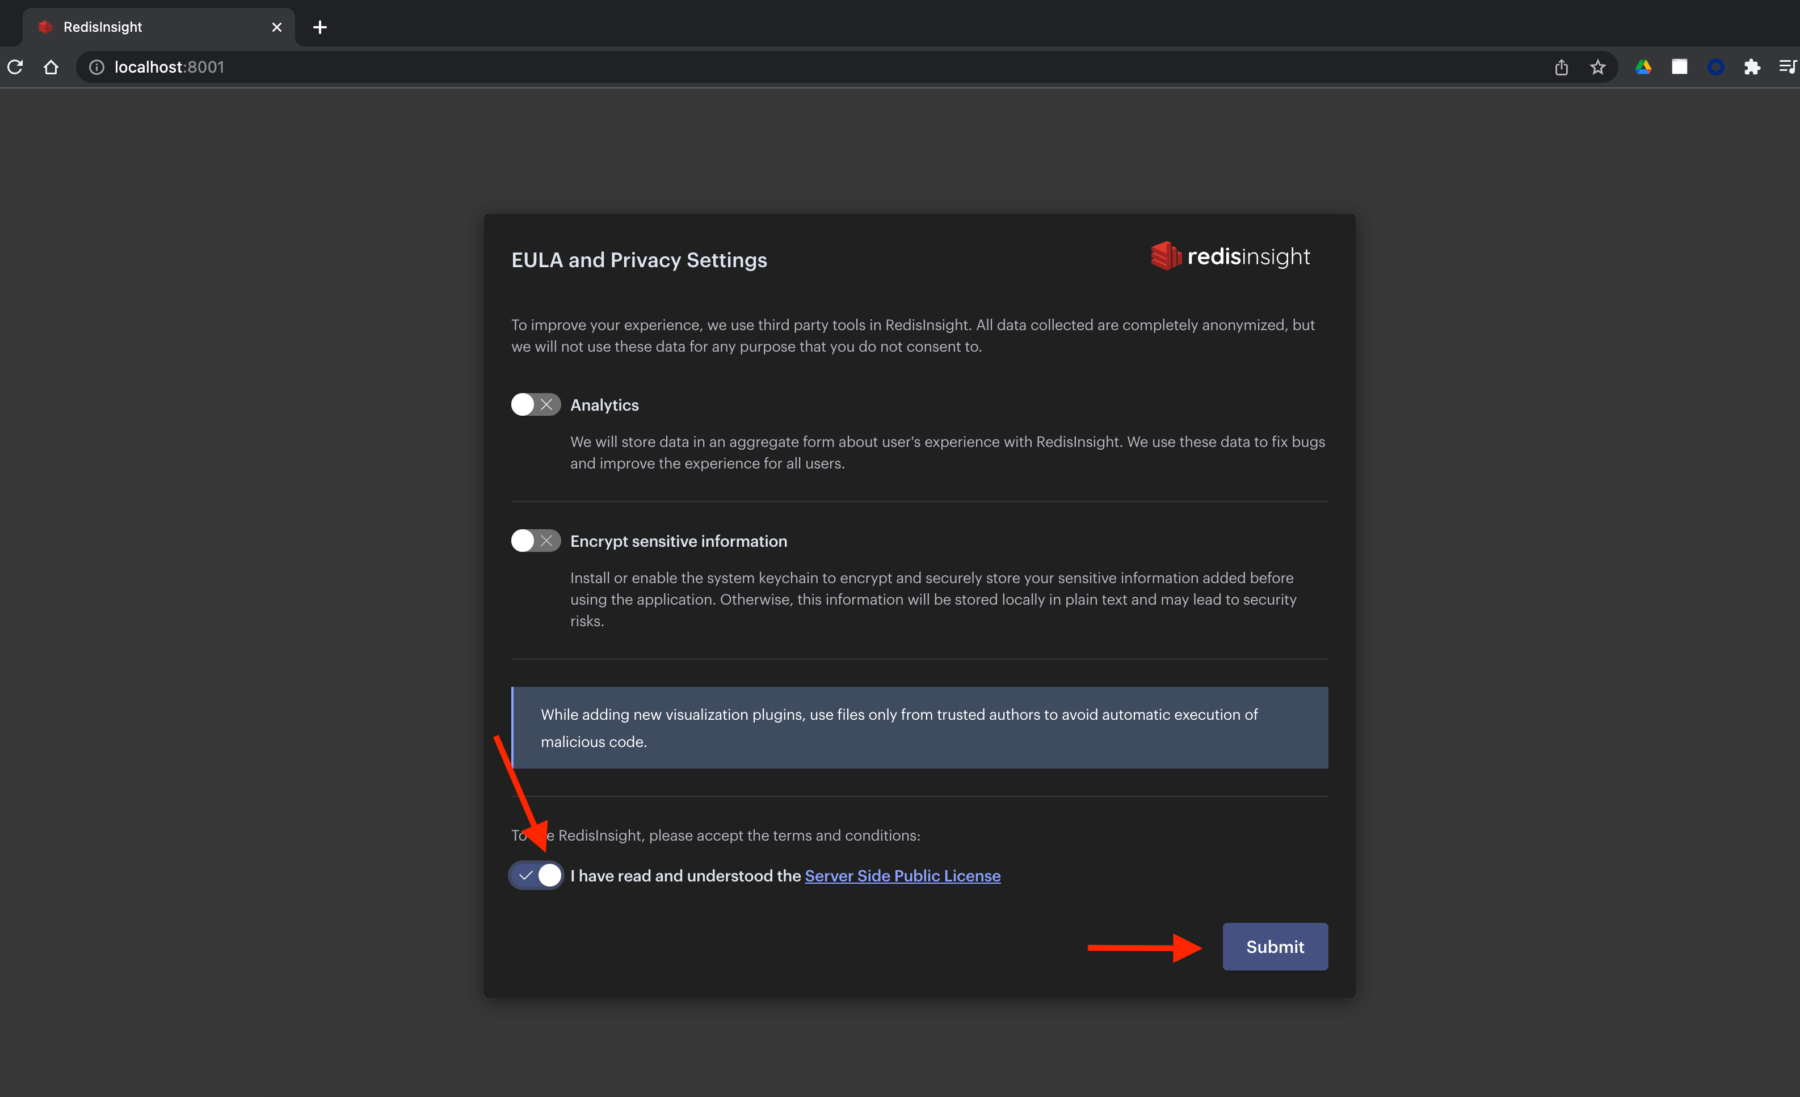Open site information icon in address bar
The height and width of the screenshot is (1097, 1800).
pyautogui.click(x=96, y=67)
